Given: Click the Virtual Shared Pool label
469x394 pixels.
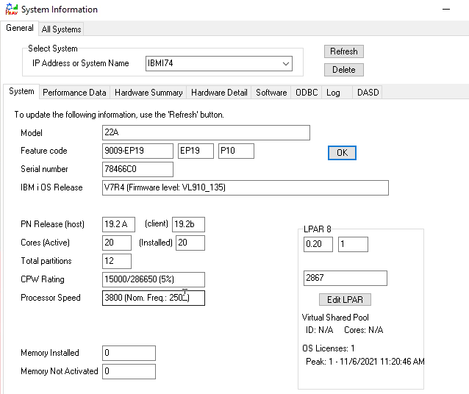Looking at the screenshot, I should (x=335, y=318).
